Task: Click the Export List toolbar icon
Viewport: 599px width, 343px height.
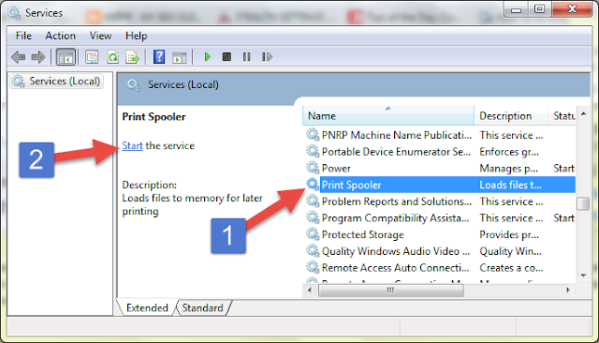Action: coord(133,57)
